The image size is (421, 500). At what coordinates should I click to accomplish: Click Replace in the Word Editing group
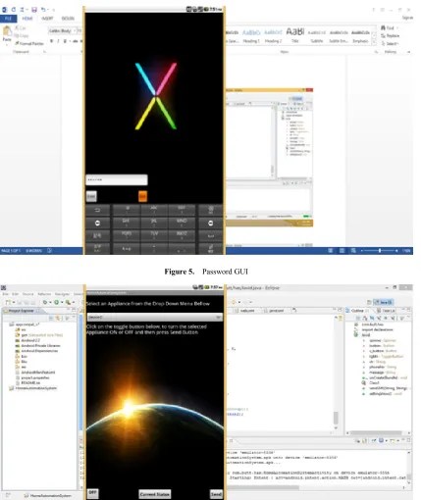pyautogui.click(x=390, y=35)
